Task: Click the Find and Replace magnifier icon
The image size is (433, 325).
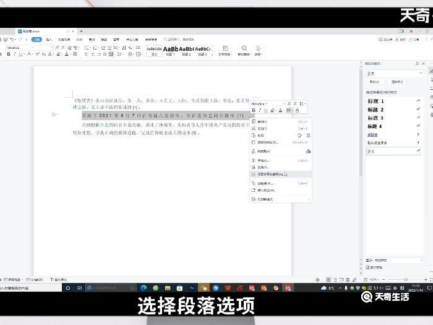Action: pos(244,48)
